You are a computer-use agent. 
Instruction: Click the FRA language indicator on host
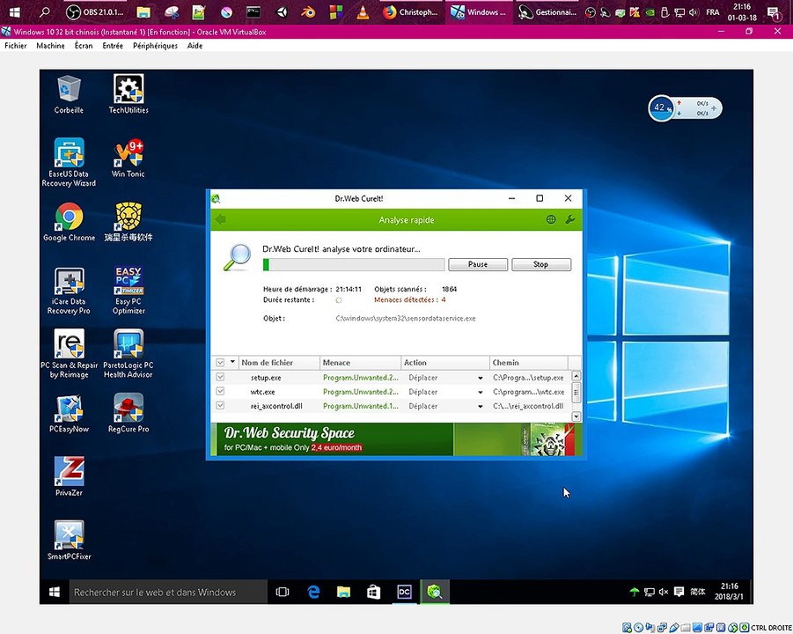tap(713, 12)
